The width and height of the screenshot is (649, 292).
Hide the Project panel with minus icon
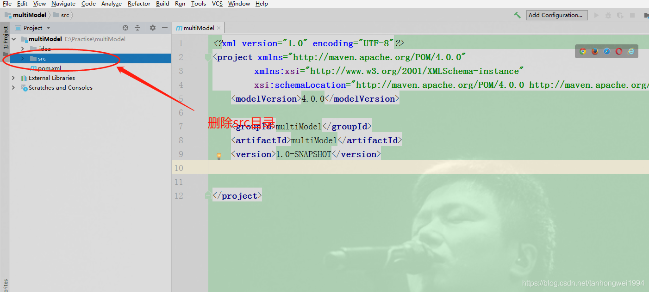164,28
